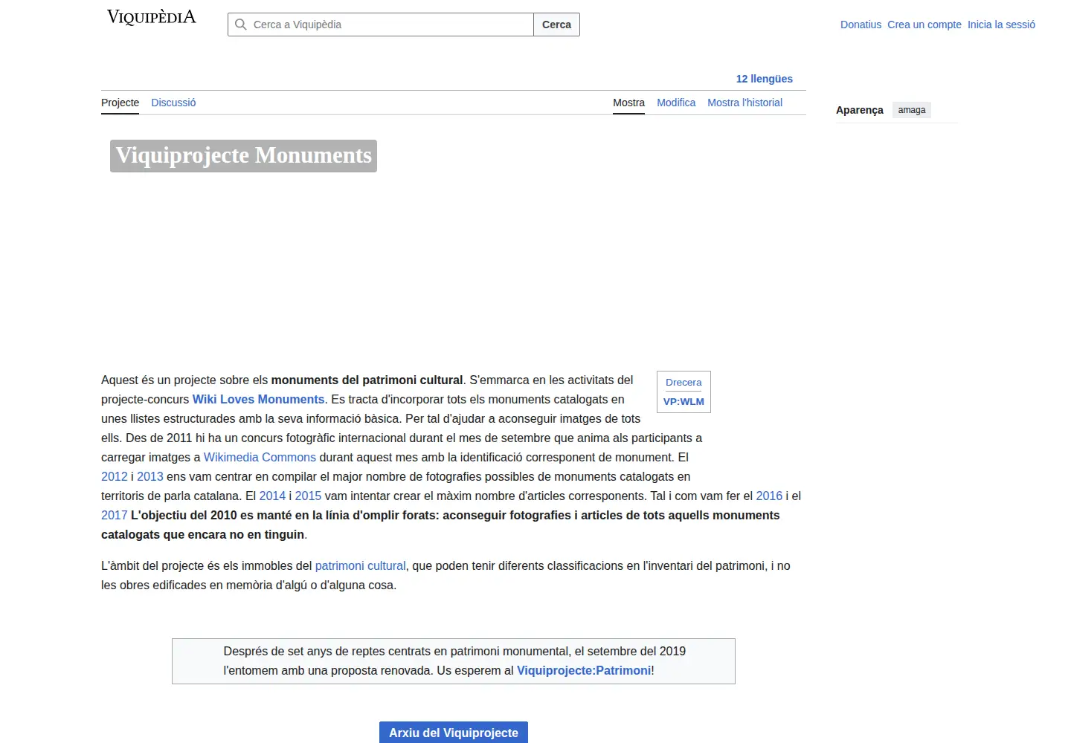This screenshot has height=743, width=1071.
Task: Focus the Cerca a Viquipèdia search field
Action: 381,25
